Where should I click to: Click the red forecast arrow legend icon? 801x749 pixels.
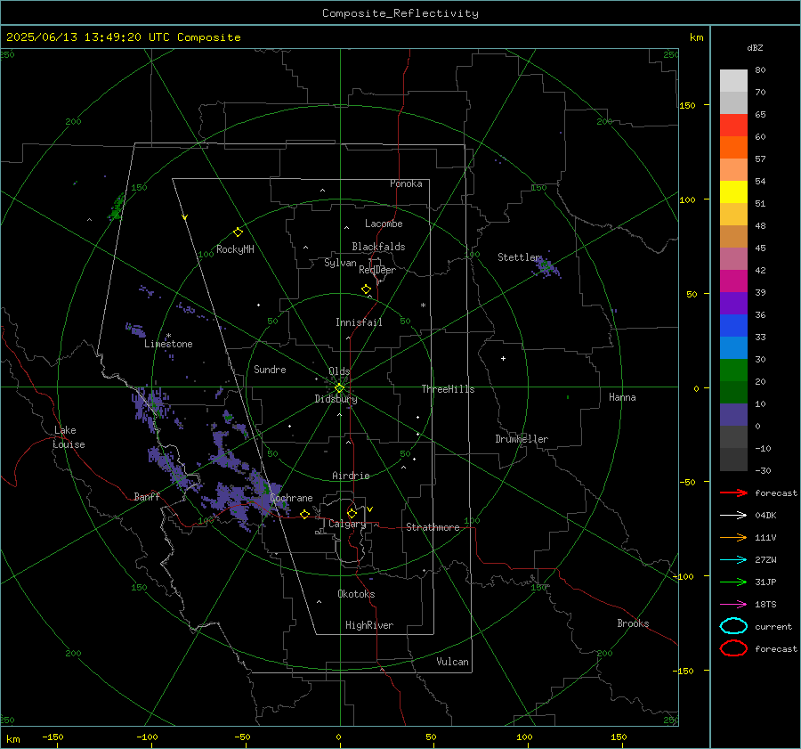[x=733, y=493]
